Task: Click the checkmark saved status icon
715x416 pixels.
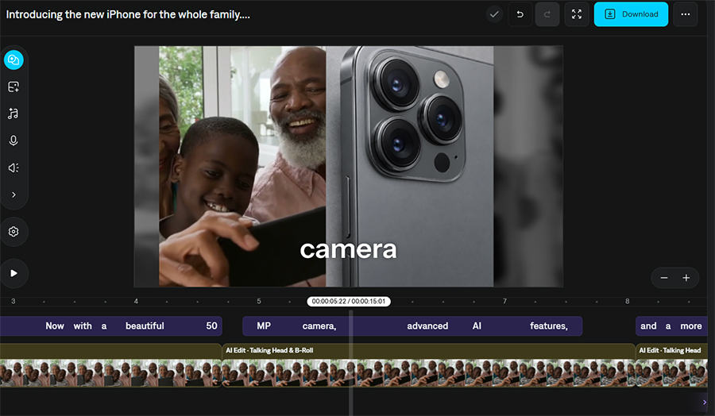Action: [x=494, y=14]
